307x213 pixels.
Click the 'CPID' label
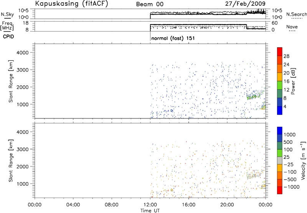[8, 37]
